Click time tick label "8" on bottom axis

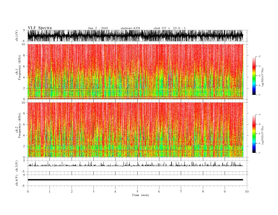point(203,191)
